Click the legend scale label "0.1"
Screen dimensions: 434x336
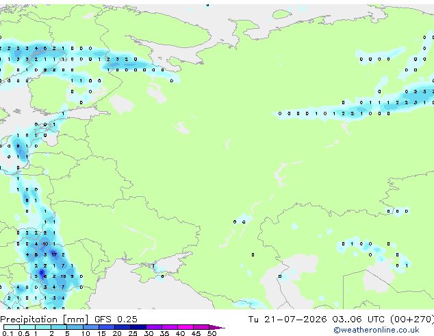(x=8, y=333)
